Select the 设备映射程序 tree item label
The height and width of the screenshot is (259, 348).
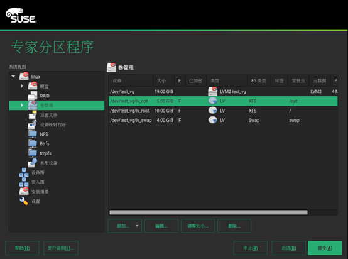pyautogui.click(x=53, y=124)
